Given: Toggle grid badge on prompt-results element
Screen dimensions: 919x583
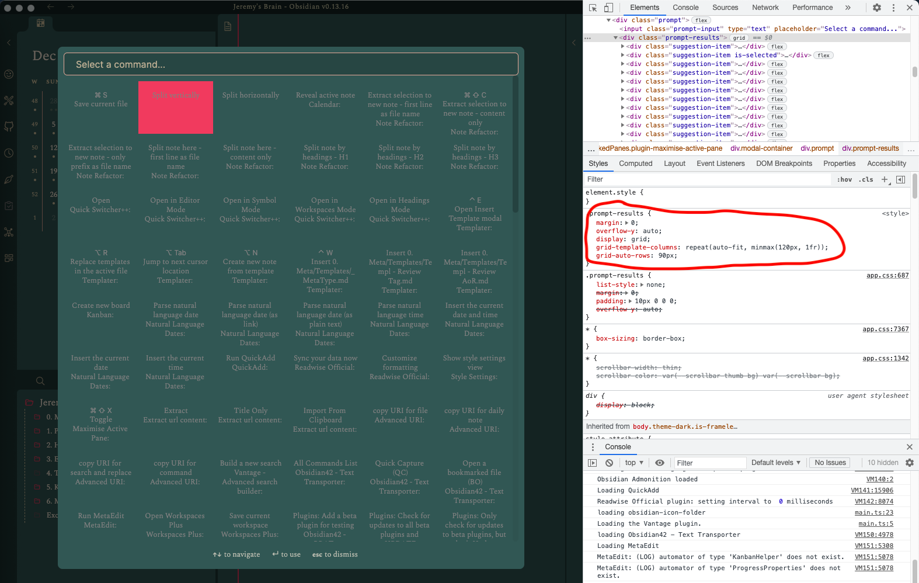Looking at the screenshot, I should coord(739,38).
